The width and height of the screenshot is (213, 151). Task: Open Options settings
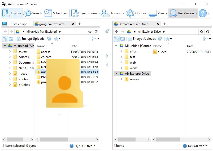coord(136,13)
